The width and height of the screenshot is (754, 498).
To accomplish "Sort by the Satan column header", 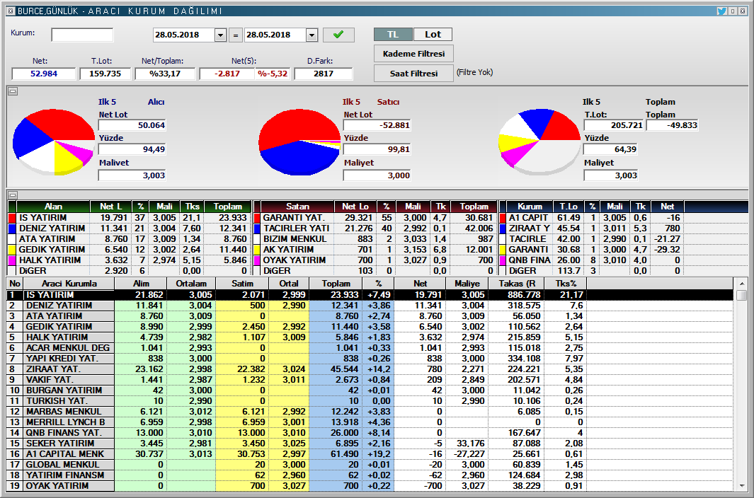I will pyautogui.click(x=297, y=207).
